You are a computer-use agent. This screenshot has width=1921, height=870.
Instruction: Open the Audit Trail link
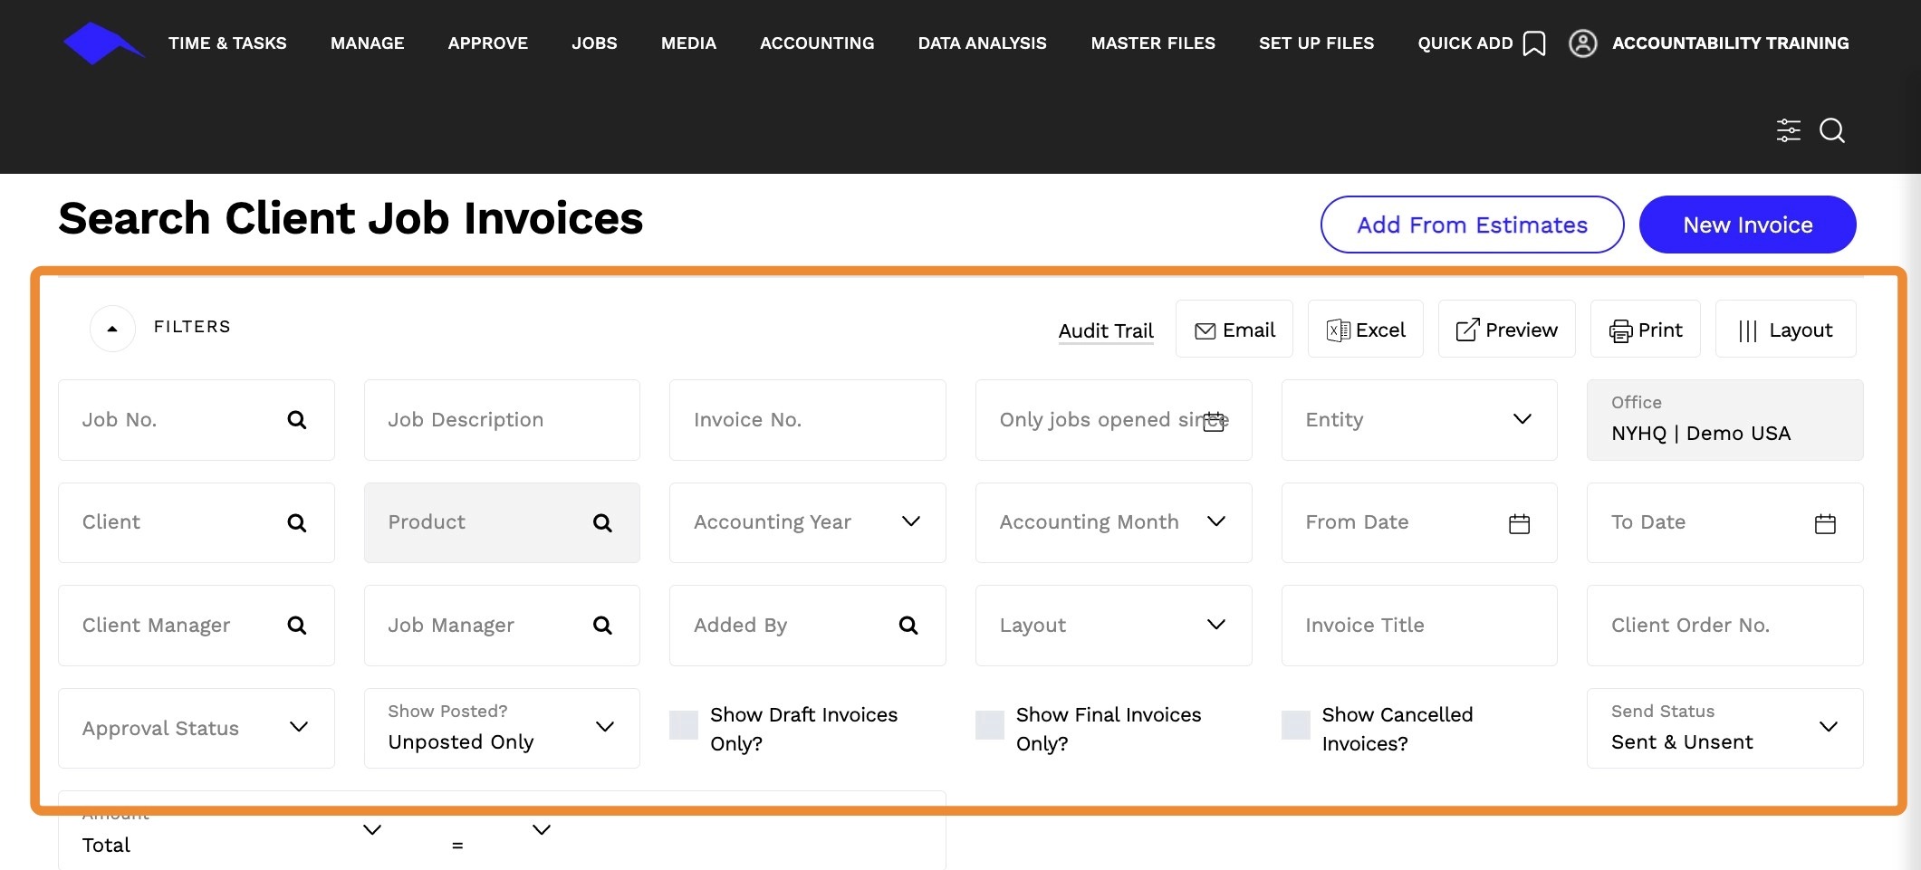[x=1105, y=330]
